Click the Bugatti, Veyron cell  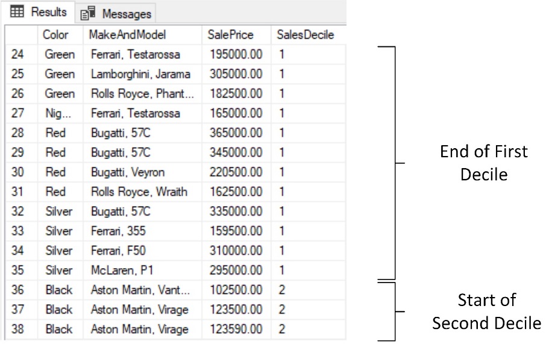click(128, 172)
